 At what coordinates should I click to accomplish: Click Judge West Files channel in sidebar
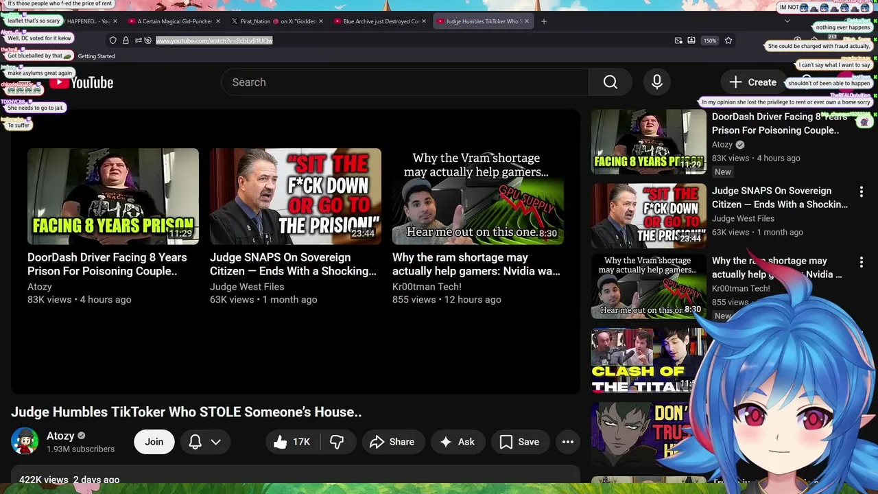click(743, 219)
